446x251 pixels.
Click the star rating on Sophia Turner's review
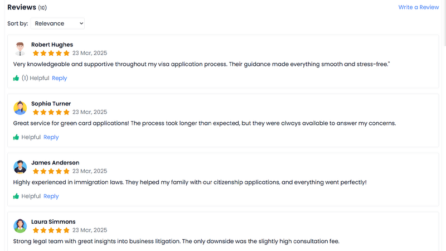51,112
